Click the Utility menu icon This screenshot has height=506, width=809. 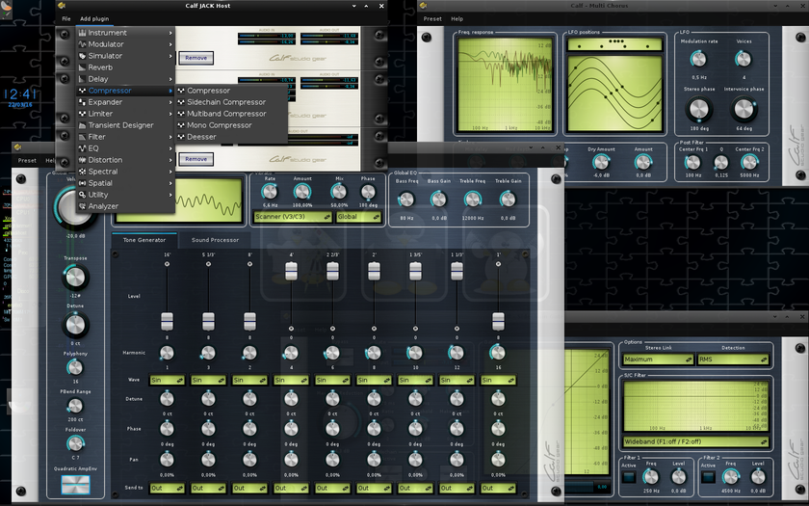pyautogui.click(x=82, y=195)
